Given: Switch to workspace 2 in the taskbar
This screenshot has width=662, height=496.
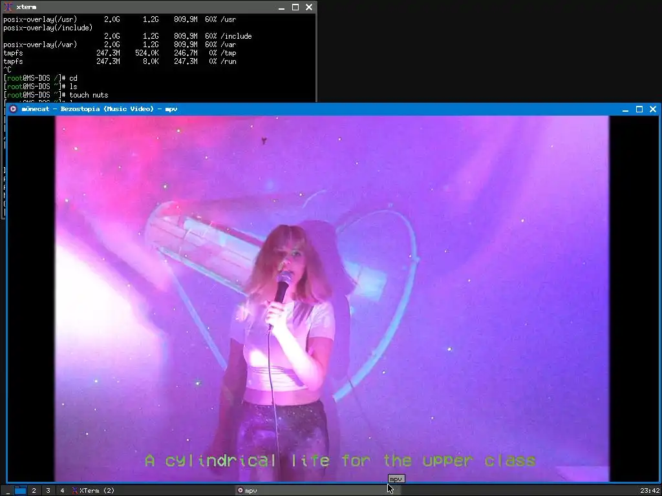Looking at the screenshot, I should 34,491.
